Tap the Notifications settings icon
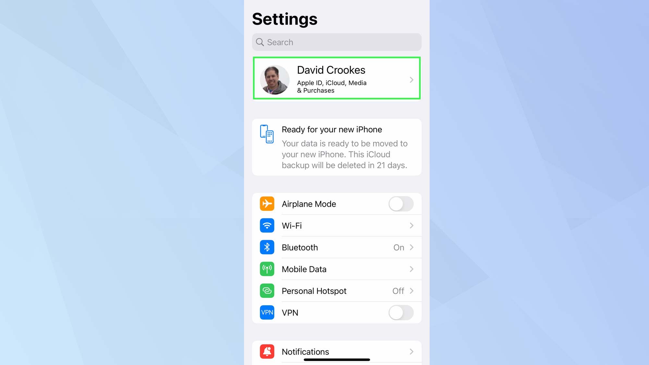 (x=266, y=352)
